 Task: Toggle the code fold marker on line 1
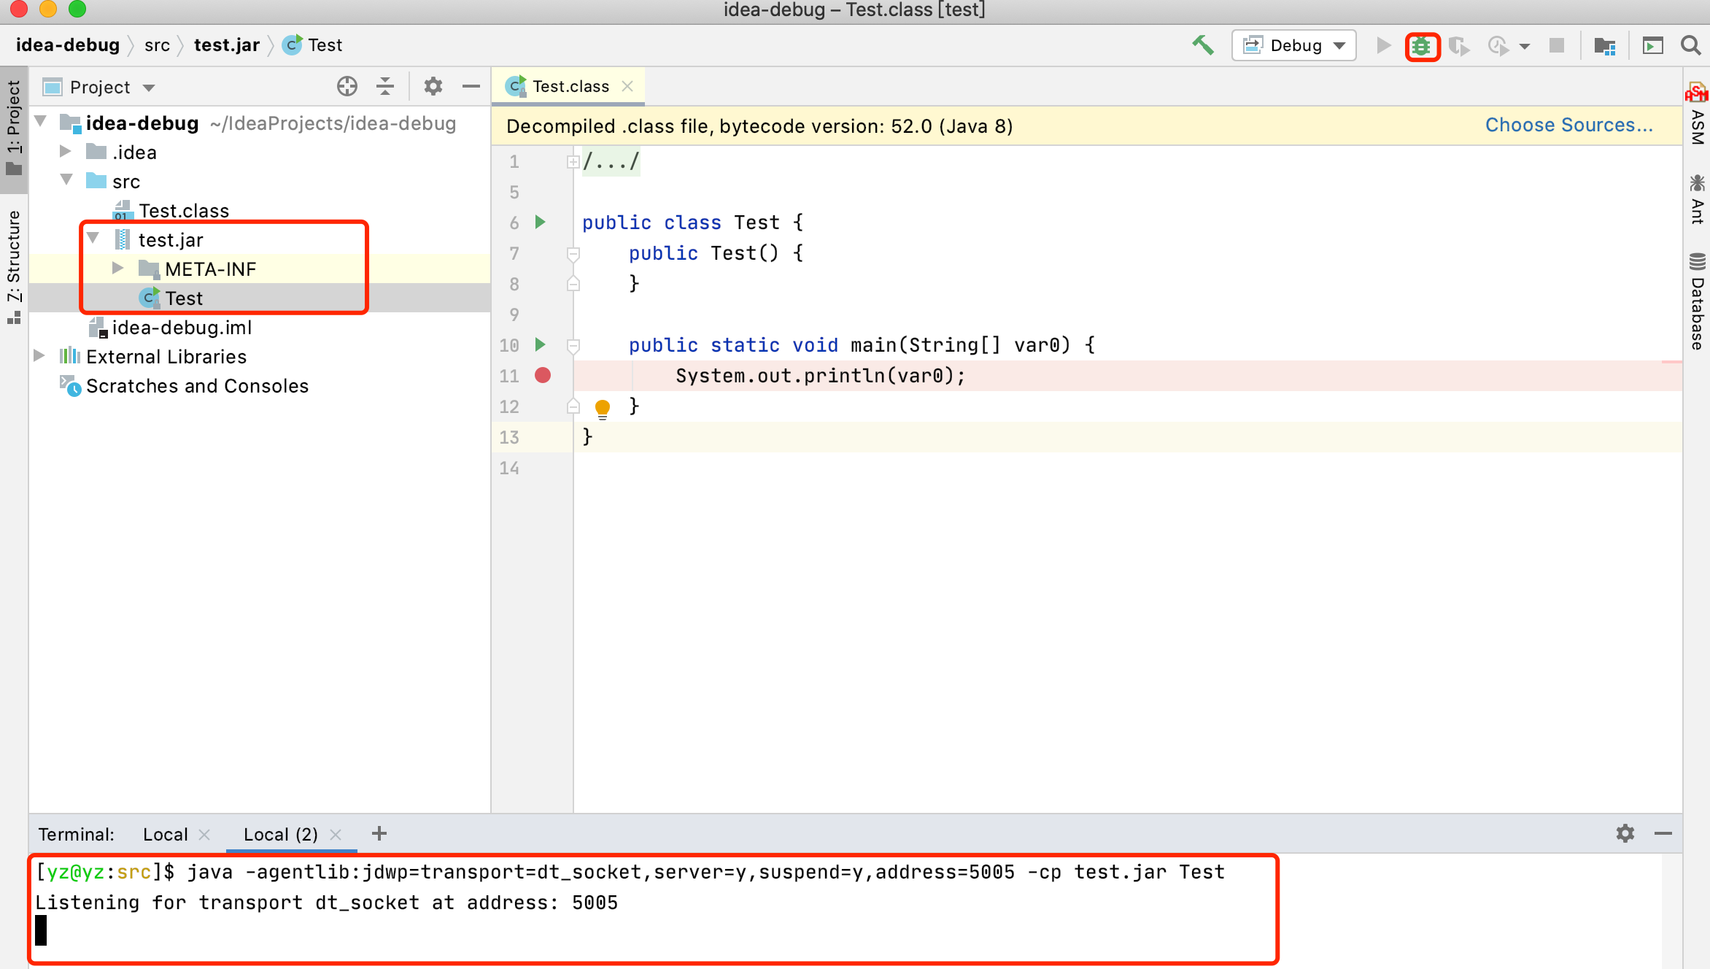[573, 162]
